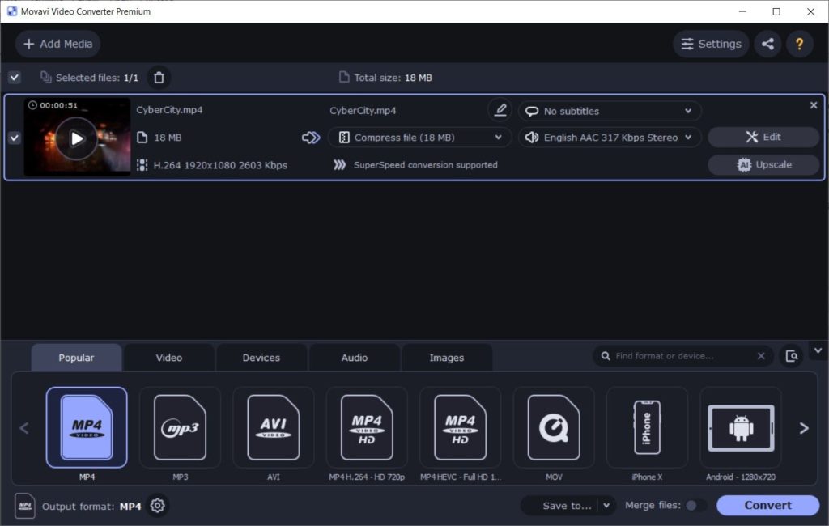Switch to the Popular tab

(76, 358)
